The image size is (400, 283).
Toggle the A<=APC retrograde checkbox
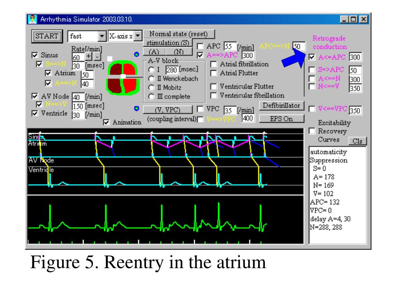pos(312,57)
